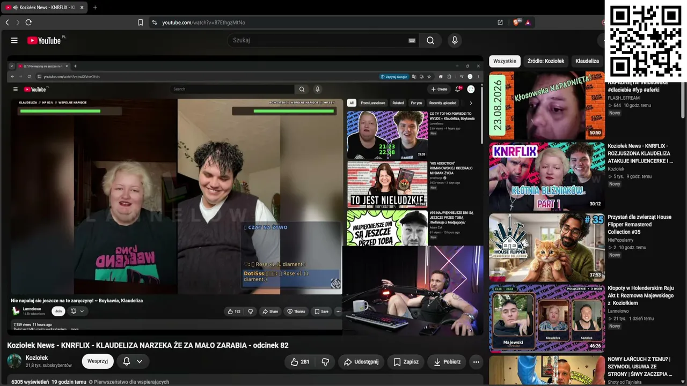
Task: Click the hamburger icon in the recorded YouTube window
Action: click(16, 90)
